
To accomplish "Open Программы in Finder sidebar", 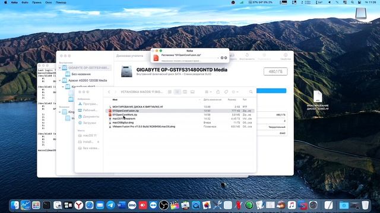I will [88, 104].
